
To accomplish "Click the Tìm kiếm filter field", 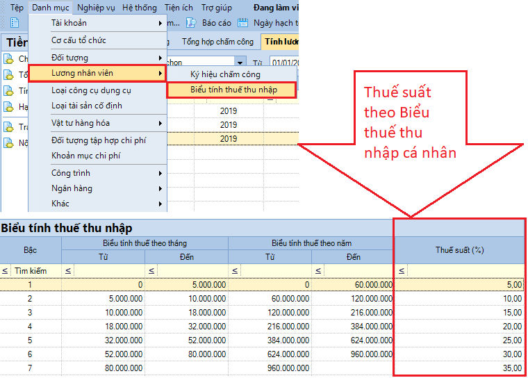I will click(36, 271).
